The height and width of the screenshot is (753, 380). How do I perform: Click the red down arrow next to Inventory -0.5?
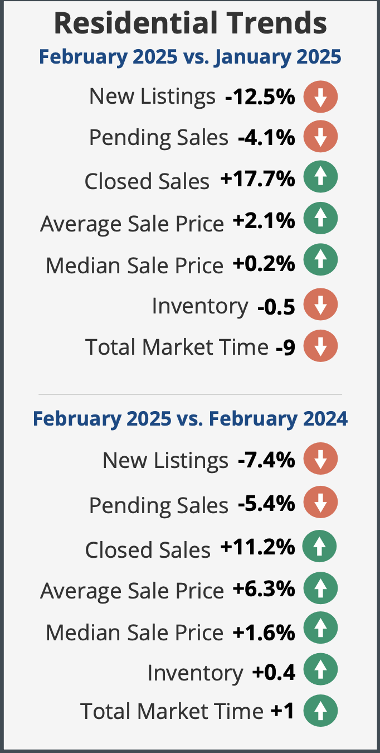coord(320,305)
